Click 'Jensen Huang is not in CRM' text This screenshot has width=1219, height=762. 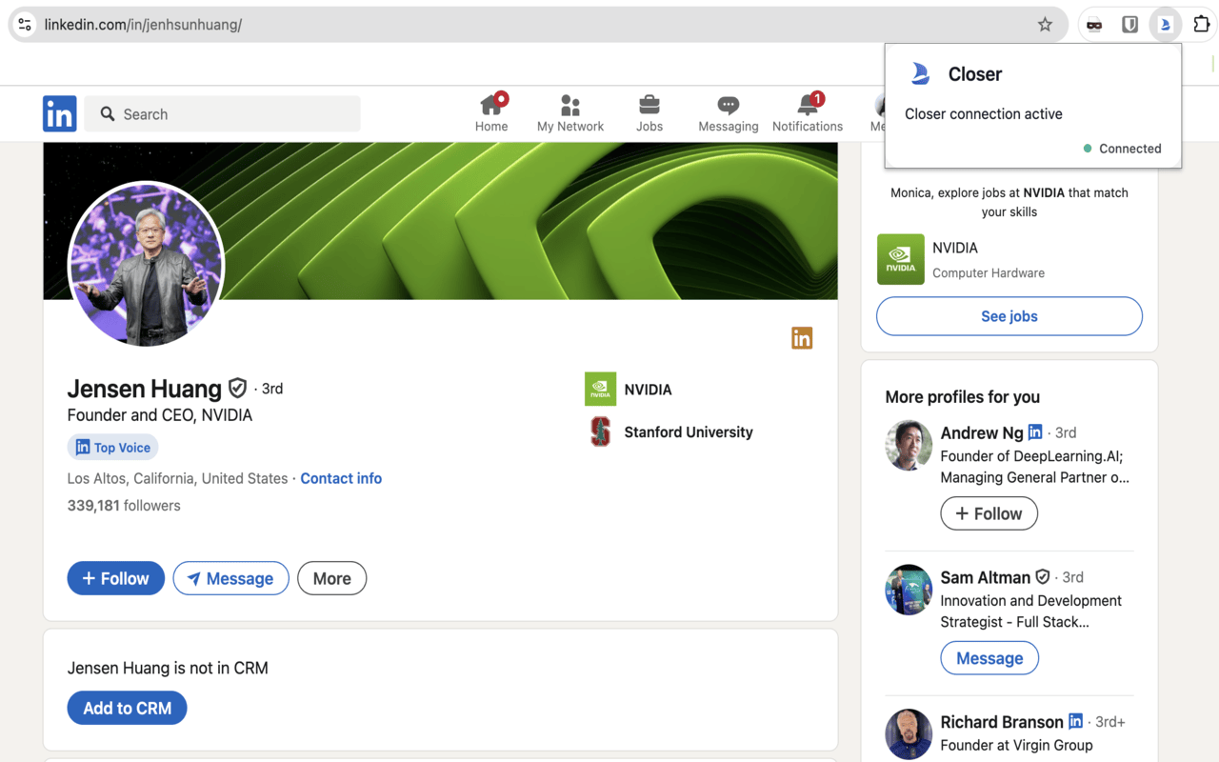(168, 668)
